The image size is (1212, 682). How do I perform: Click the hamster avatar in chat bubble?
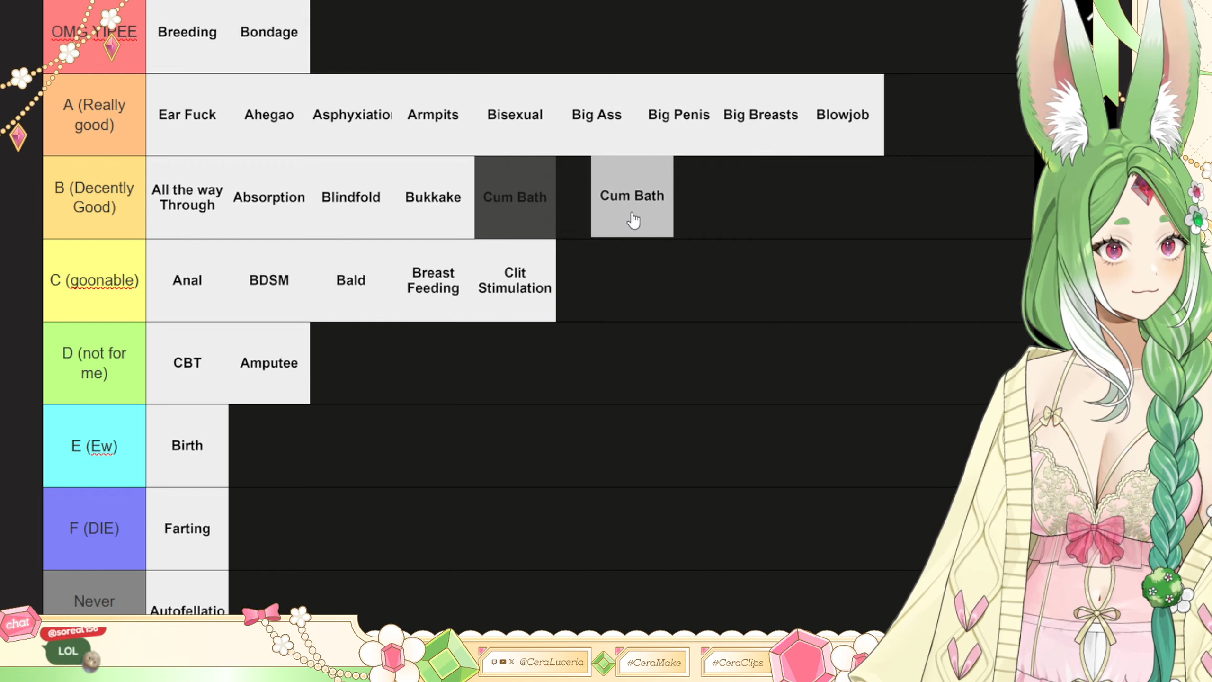[91, 661]
